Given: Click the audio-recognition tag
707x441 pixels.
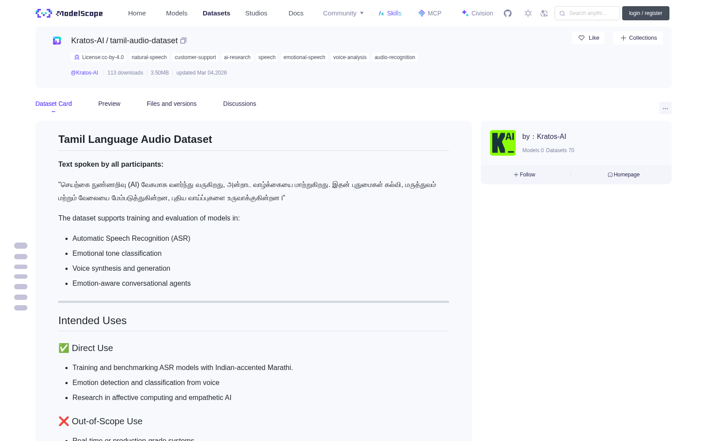Looking at the screenshot, I should [395, 57].
